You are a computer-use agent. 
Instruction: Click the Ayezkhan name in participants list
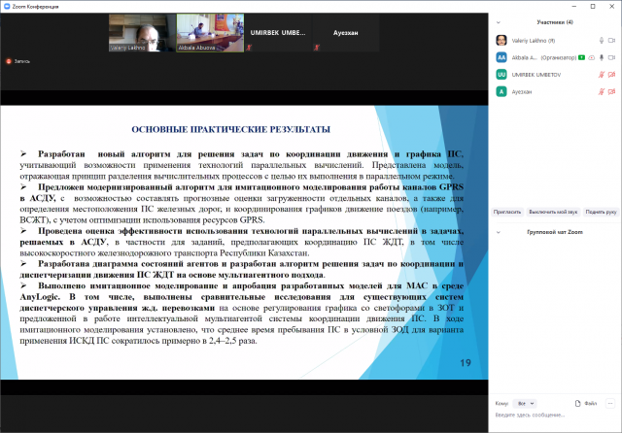(x=521, y=91)
